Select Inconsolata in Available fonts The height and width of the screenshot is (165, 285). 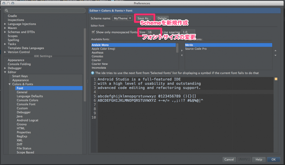click(x=134, y=68)
